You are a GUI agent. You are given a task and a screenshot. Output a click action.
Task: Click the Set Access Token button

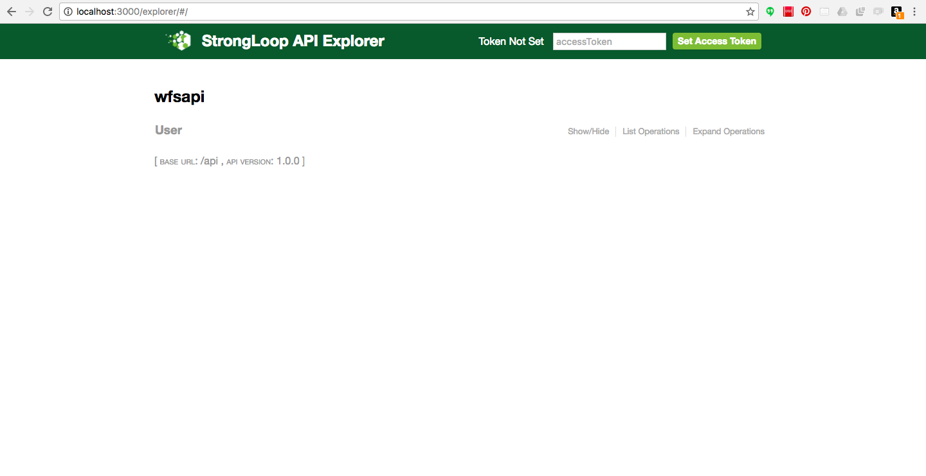pos(717,41)
